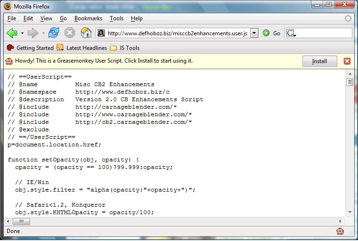This screenshot has width=358, height=241.
Task: Click the Install button for the user script
Action: pos(320,61)
